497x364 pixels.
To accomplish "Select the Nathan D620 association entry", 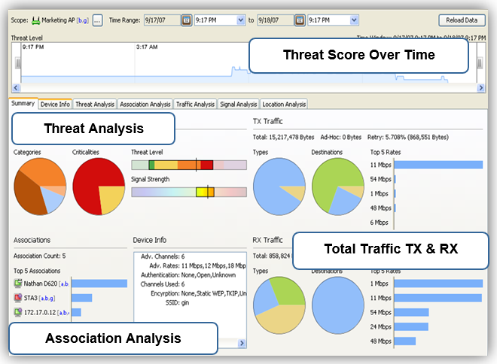I will click(x=41, y=284).
